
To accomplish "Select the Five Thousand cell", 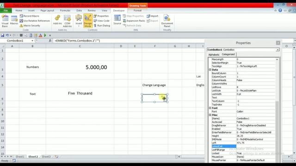I will pos(80,94).
